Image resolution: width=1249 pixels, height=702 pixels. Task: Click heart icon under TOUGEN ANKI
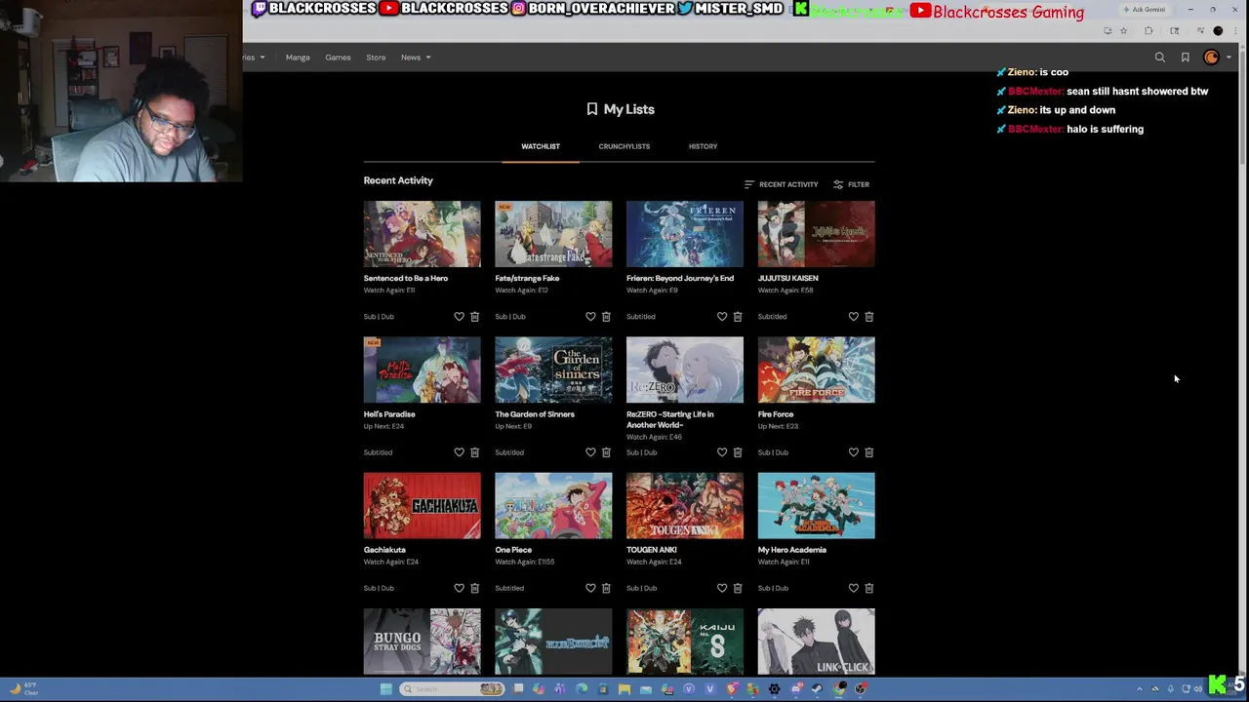(x=722, y=588)
